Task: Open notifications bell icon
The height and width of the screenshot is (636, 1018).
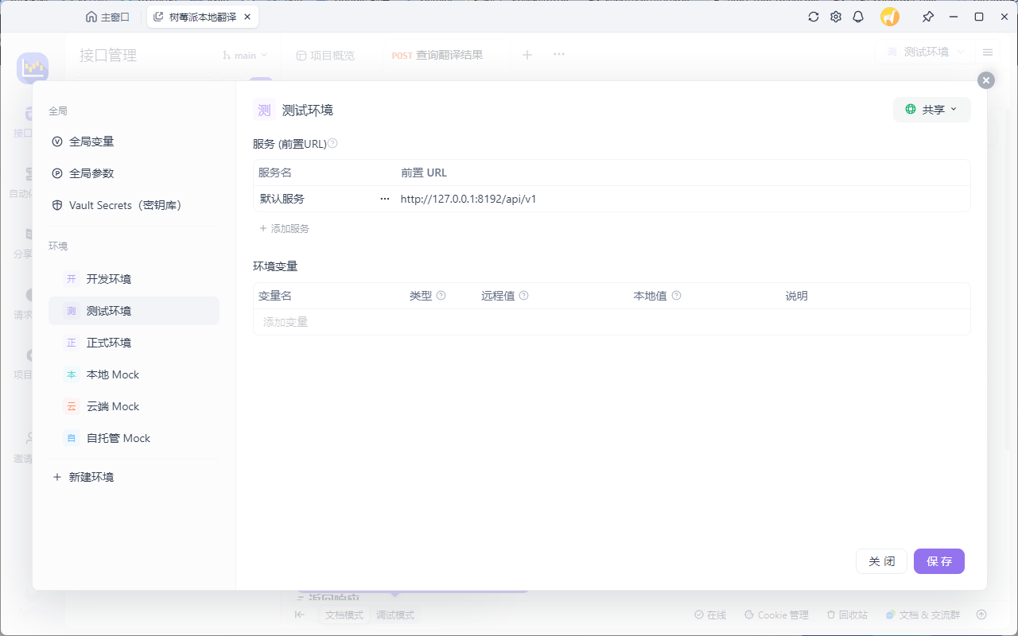Action: pos(858,17)
